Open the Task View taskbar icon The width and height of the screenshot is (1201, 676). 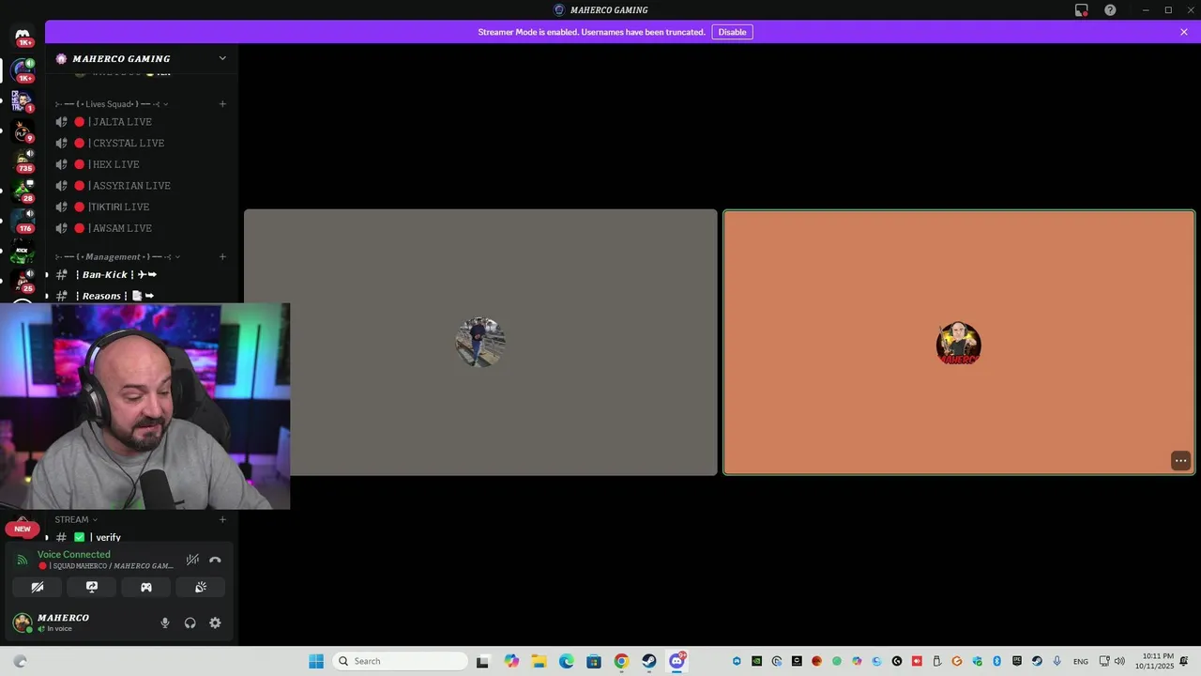(x=482, y=661)
